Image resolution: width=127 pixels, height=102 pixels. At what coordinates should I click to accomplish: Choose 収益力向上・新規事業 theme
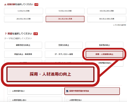[23, 54]
